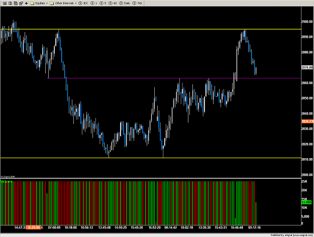Image resolution: width=314 pixels, height=237 pixels.
Task: Click the 2900.00 price axis label
Action: coord(307,22)
